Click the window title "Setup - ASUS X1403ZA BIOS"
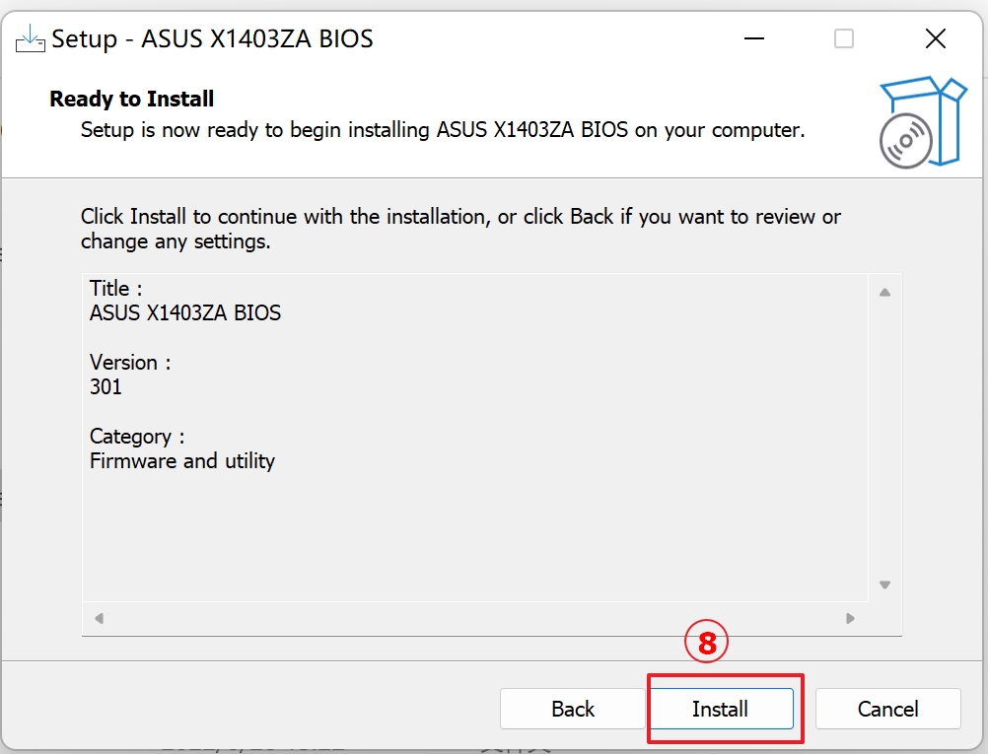 point(212,39)
